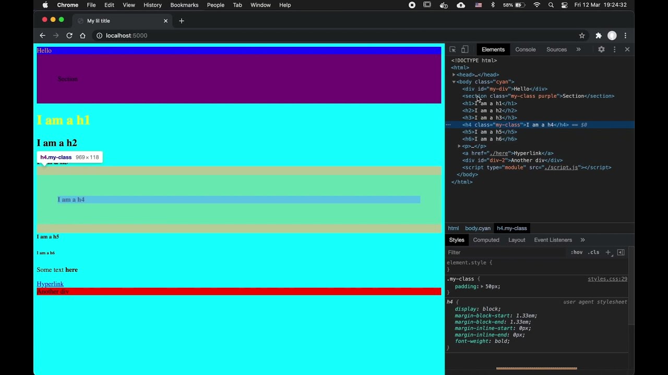Expand the head element node

454,74
